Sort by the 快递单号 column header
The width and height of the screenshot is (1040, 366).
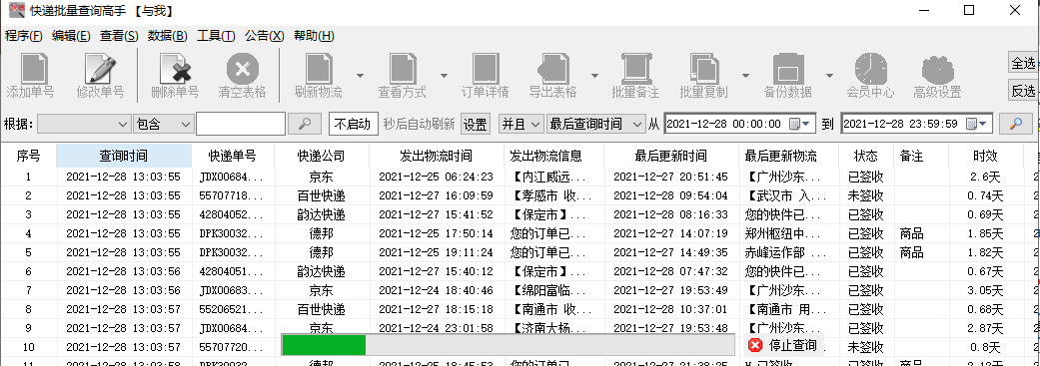(232, 157)
